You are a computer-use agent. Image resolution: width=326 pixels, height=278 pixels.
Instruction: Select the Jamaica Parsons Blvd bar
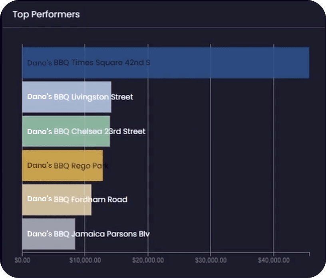[49, 234]
